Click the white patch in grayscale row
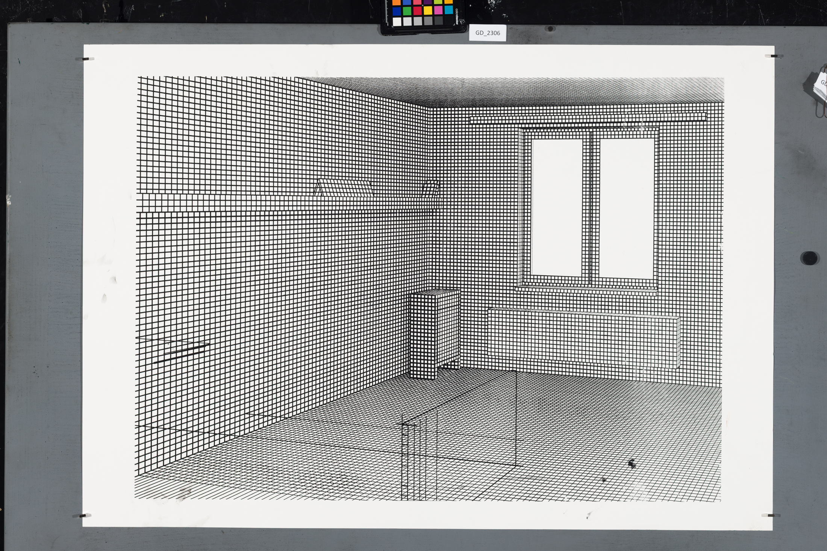Viewport: 827px width, 551px height. click(x=397, y=21)
